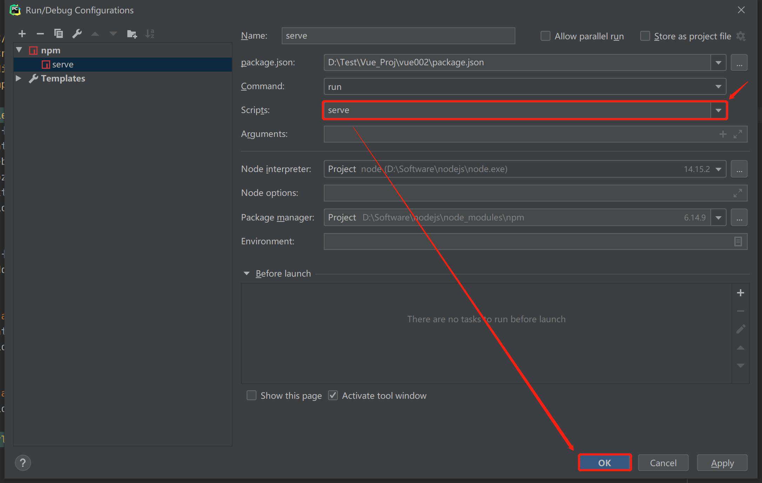Open the Command dropdown
The image size is (762, 483).
718,86
